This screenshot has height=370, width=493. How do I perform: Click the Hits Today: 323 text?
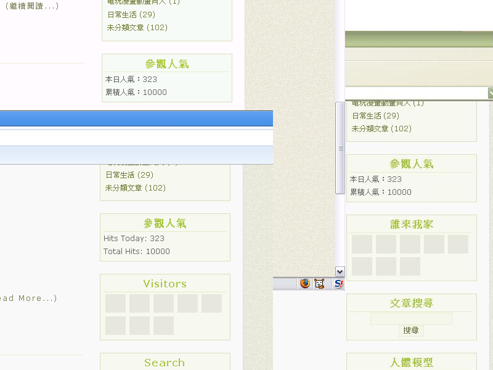tap(134, 239)
